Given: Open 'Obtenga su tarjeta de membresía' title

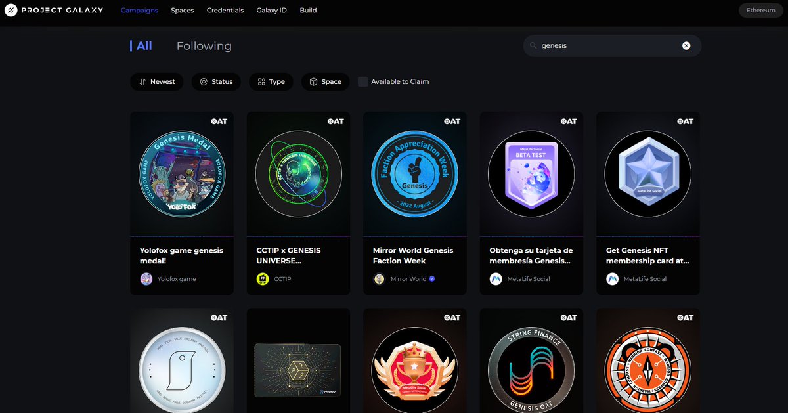Looking at the screenshot, I should (x=531, y=255).
